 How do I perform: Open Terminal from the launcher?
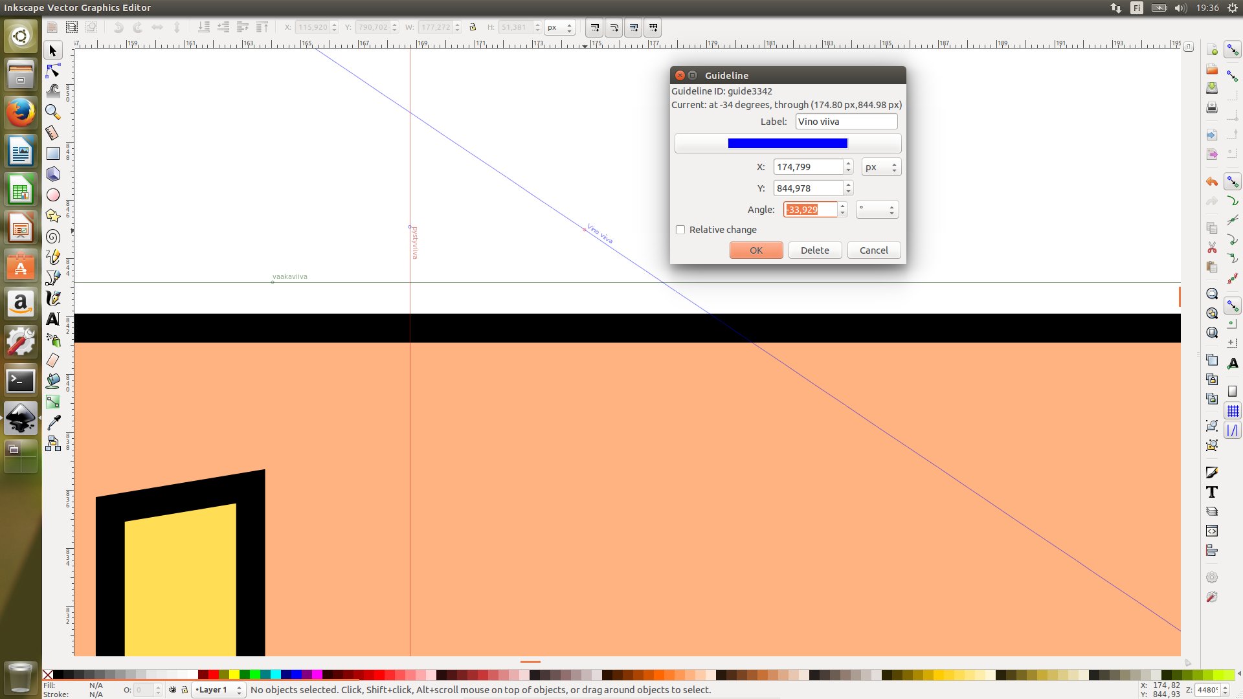coord(21,381)
